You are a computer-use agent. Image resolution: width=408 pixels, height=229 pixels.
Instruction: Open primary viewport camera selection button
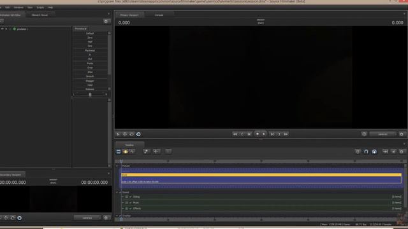click(x=382, y=134)
